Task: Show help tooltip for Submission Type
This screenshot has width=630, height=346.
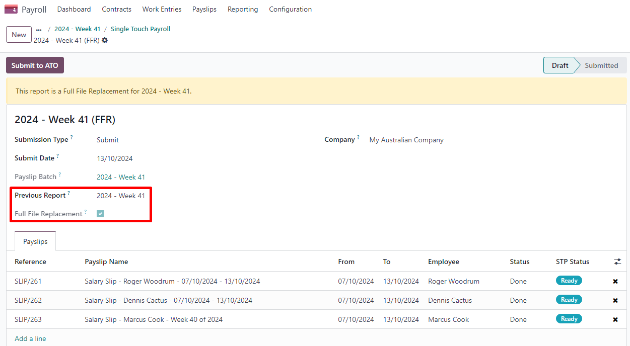Action: pos(72,137)
